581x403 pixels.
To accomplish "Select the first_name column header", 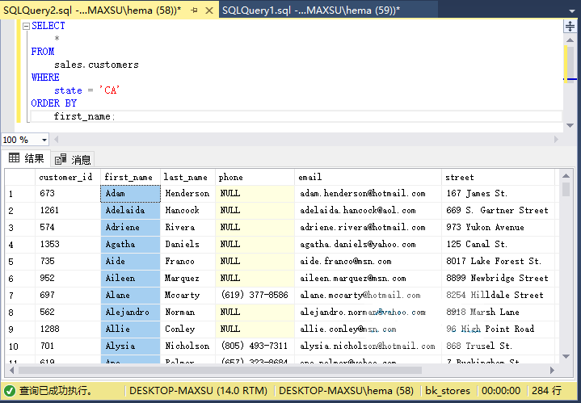I will click(130, 177).
